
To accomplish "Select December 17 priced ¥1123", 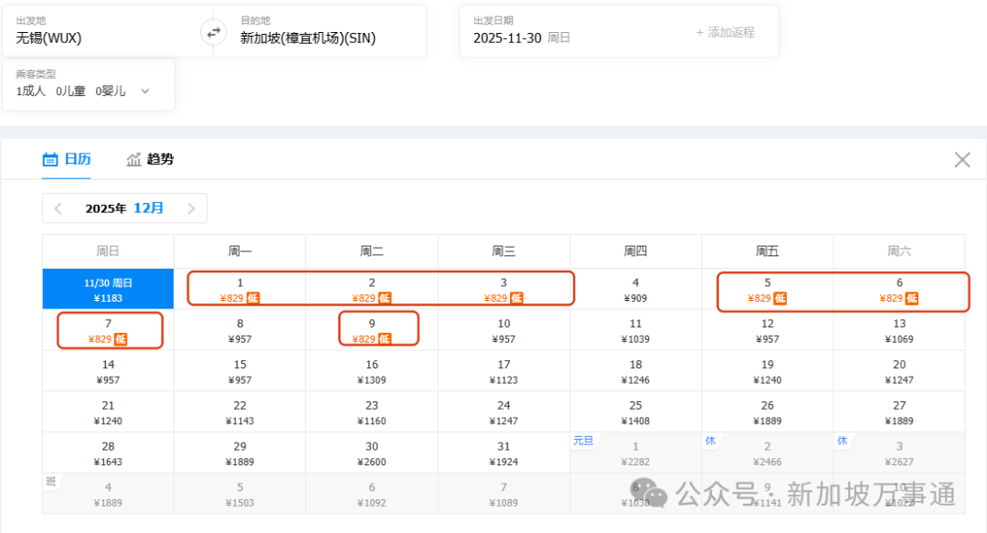I will click(504, 371).
